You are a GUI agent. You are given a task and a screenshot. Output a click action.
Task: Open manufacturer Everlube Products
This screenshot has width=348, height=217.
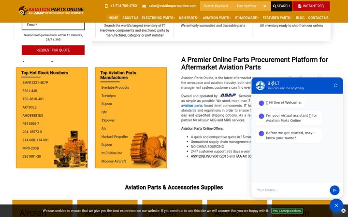(x=115, y=87)
